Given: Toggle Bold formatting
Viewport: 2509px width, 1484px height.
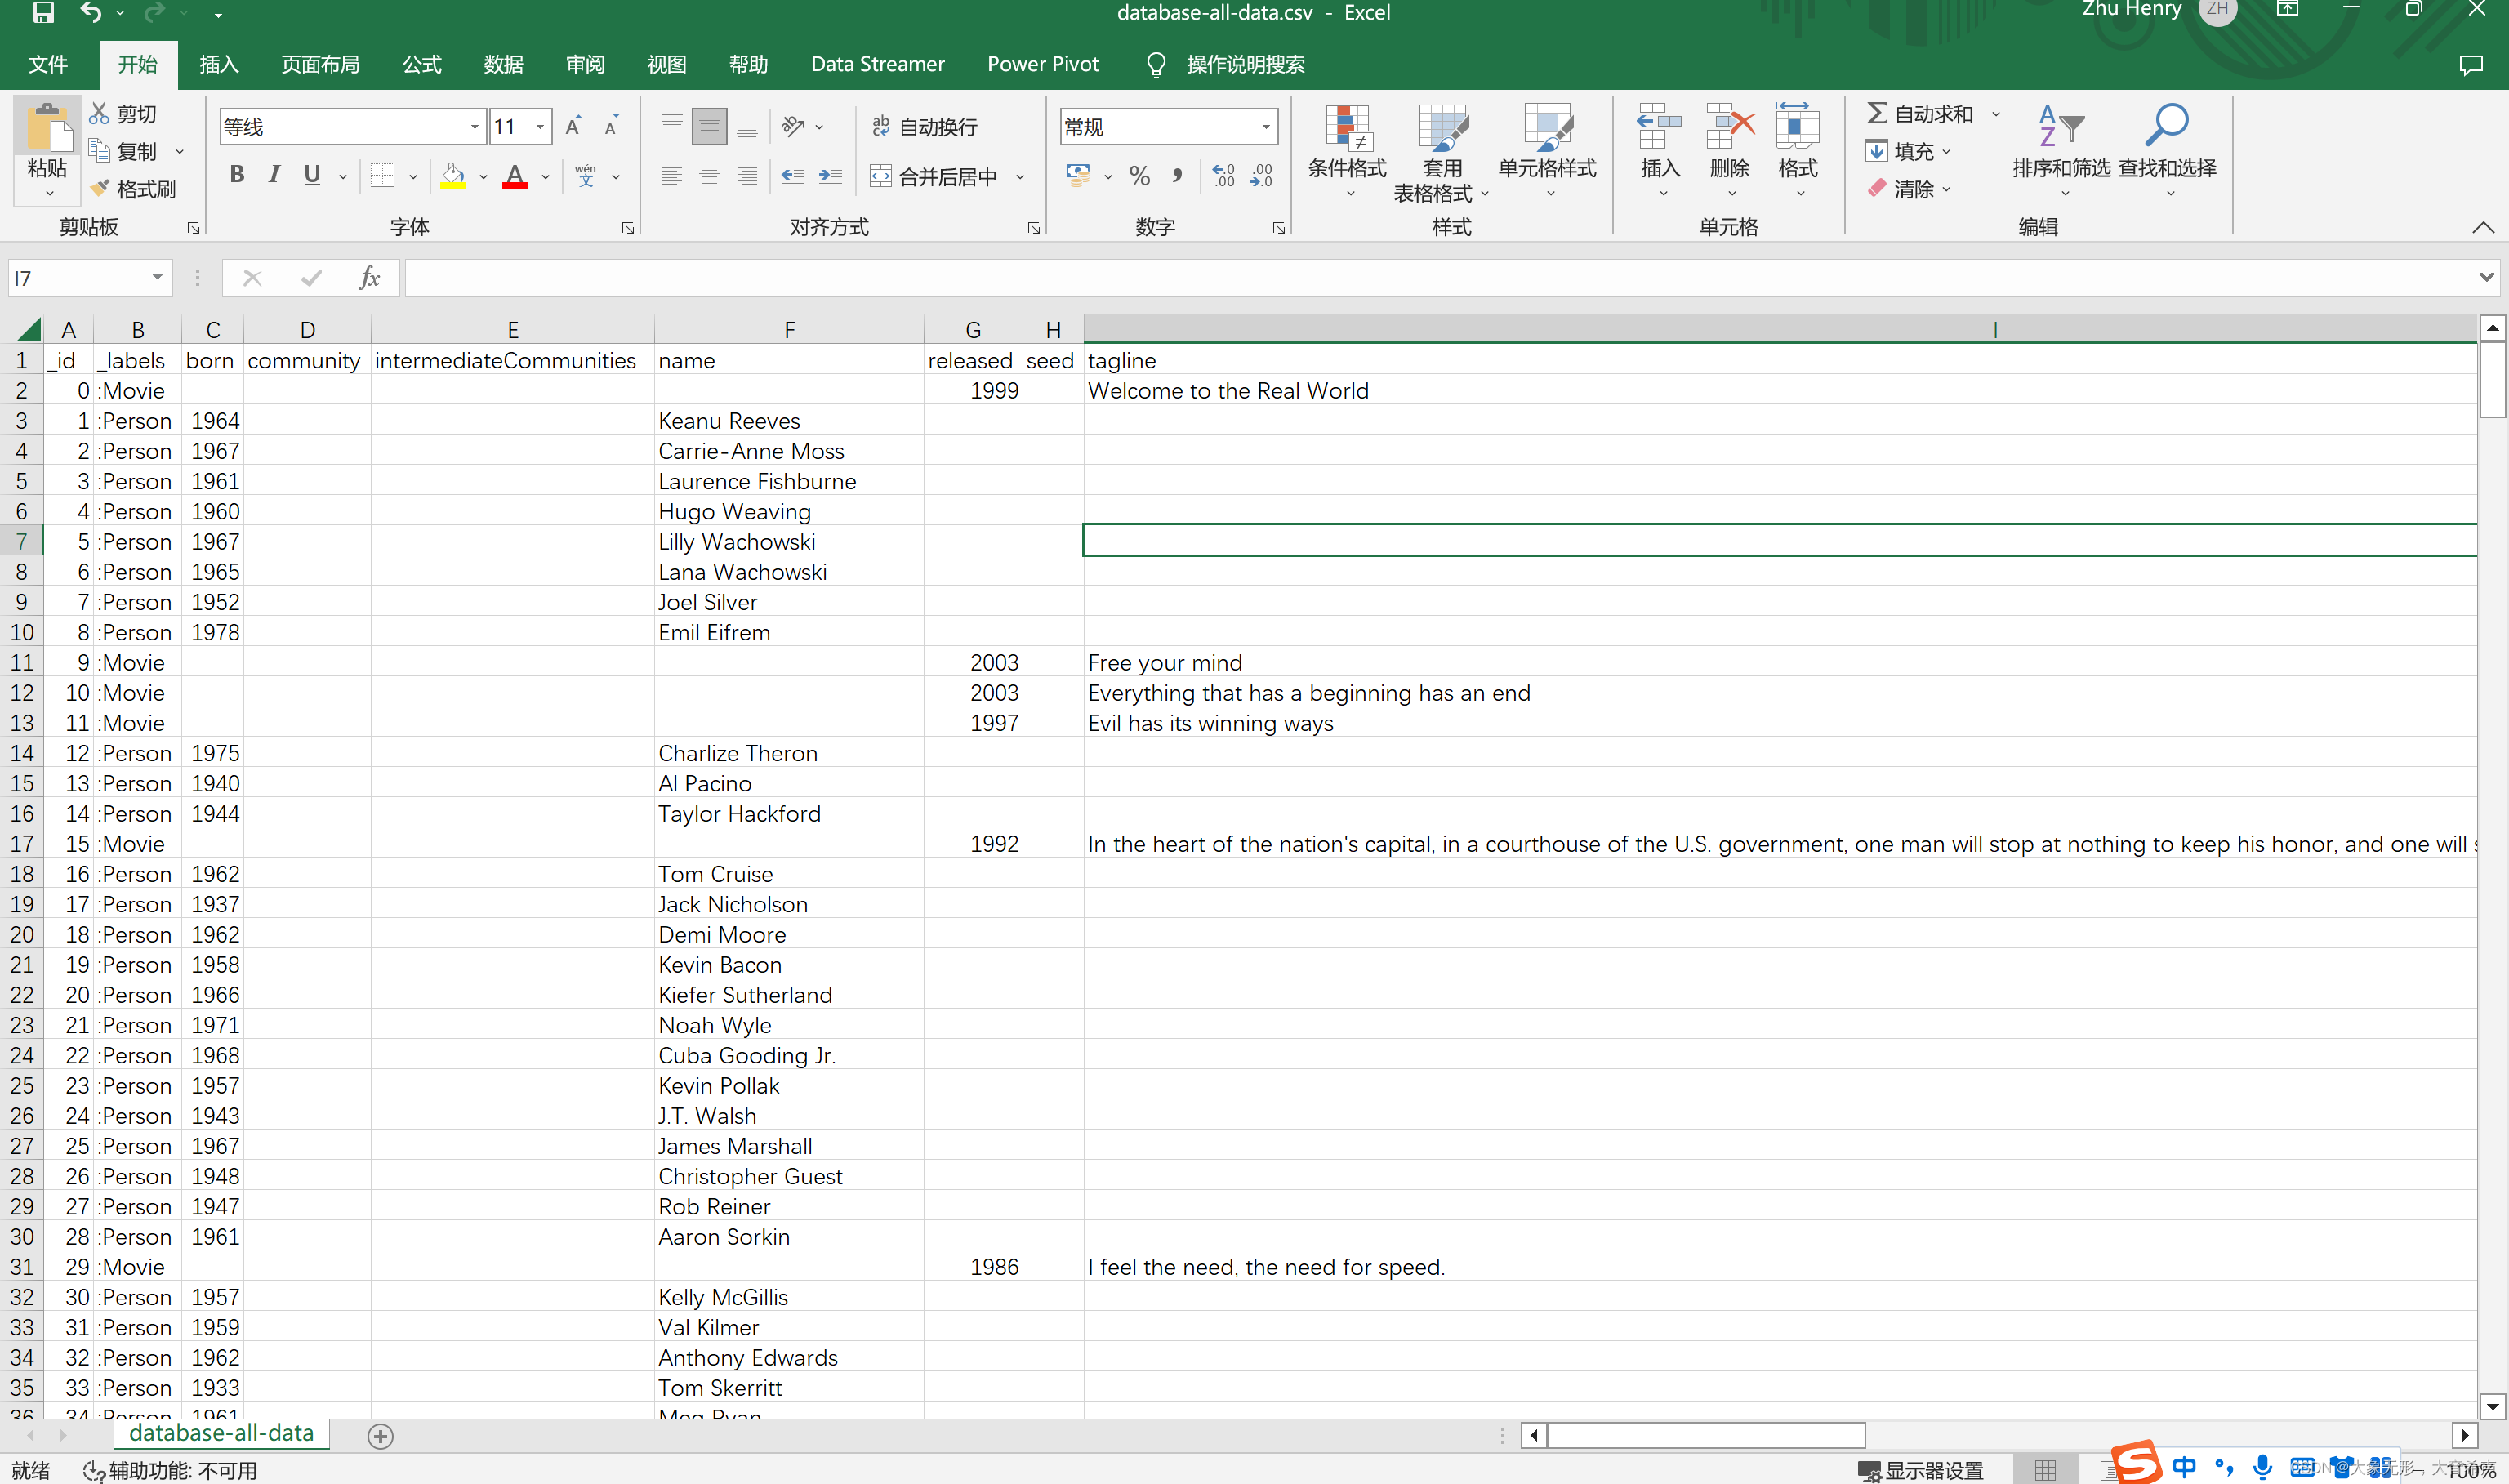Looking at the screenshot, I should point(237,175).
